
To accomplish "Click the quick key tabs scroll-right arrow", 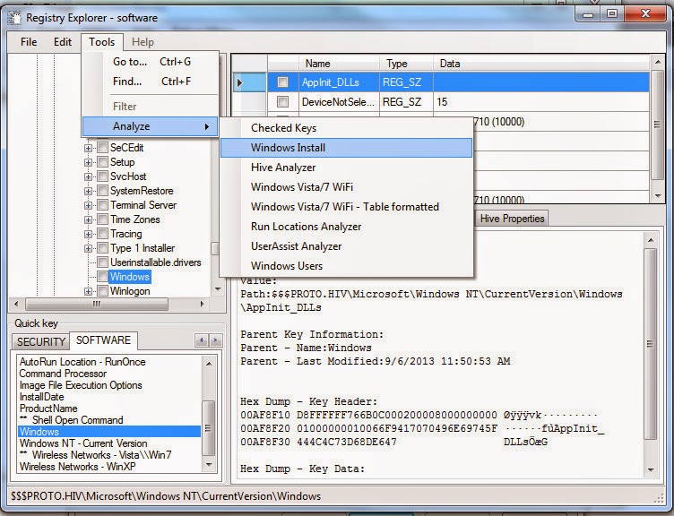I will [x=216, y=340].
